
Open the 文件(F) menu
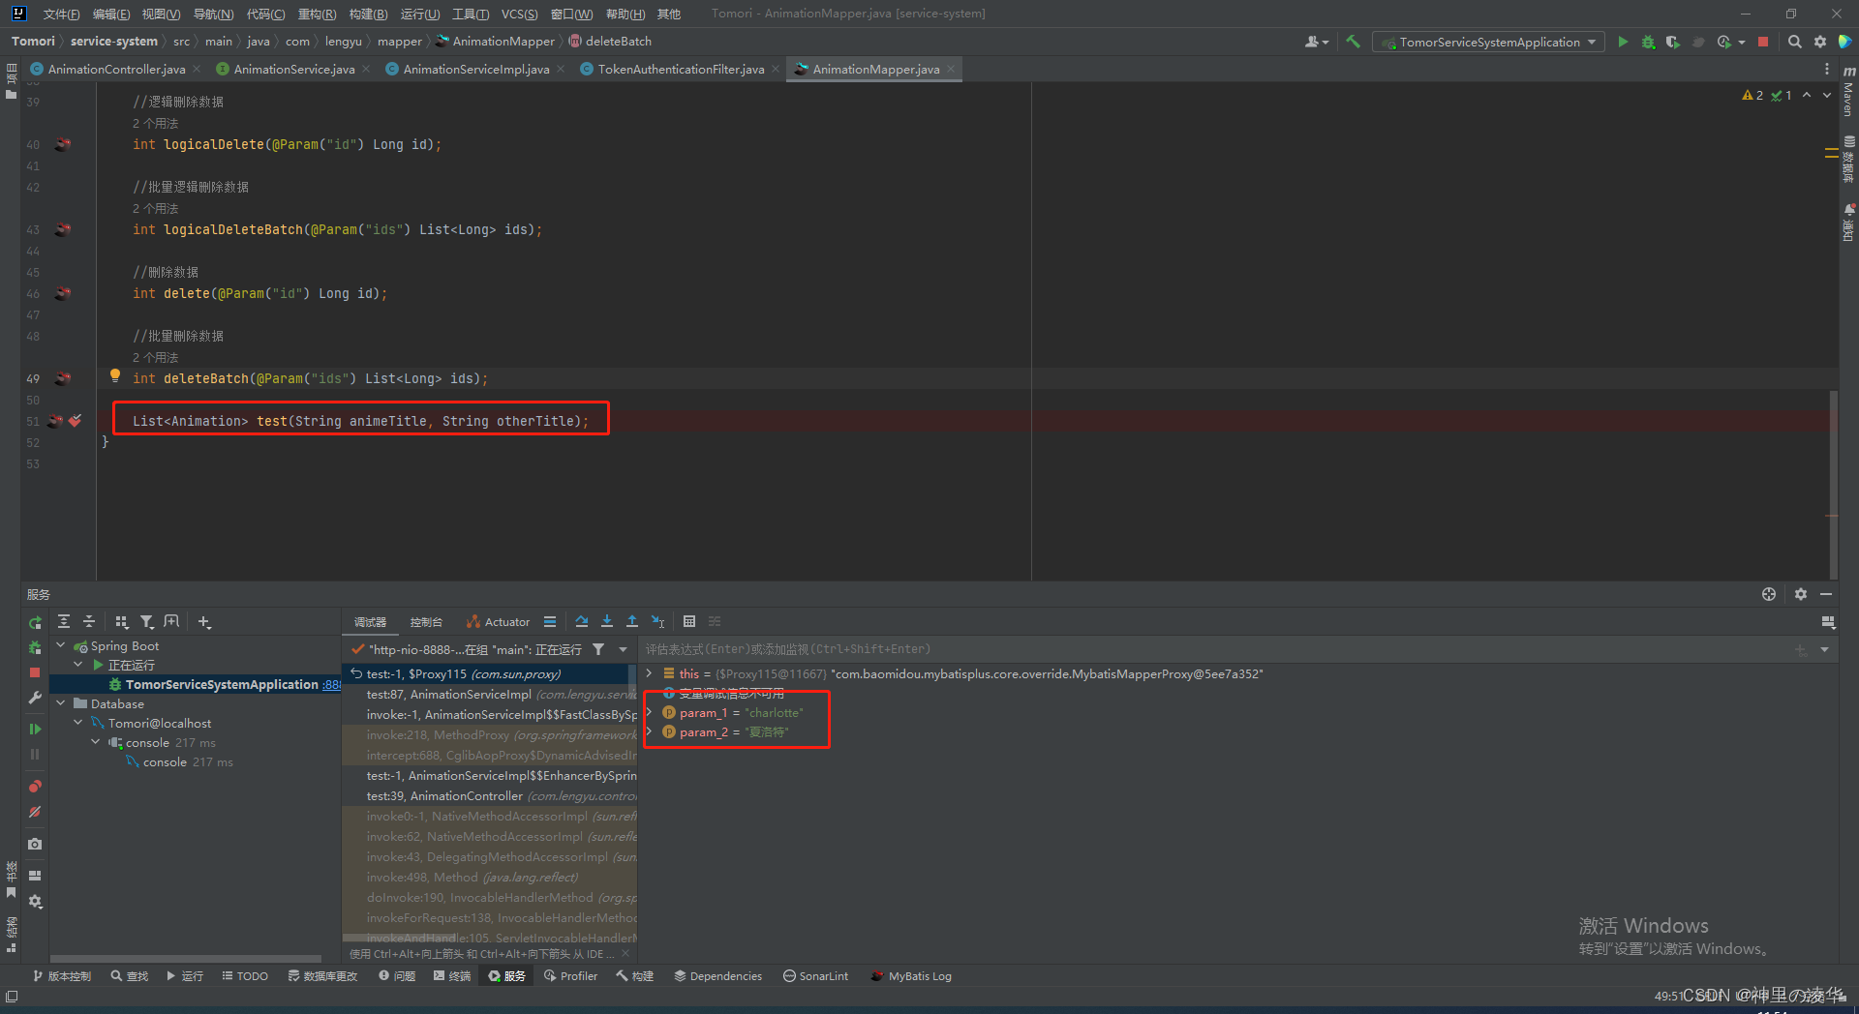point(61,14)
